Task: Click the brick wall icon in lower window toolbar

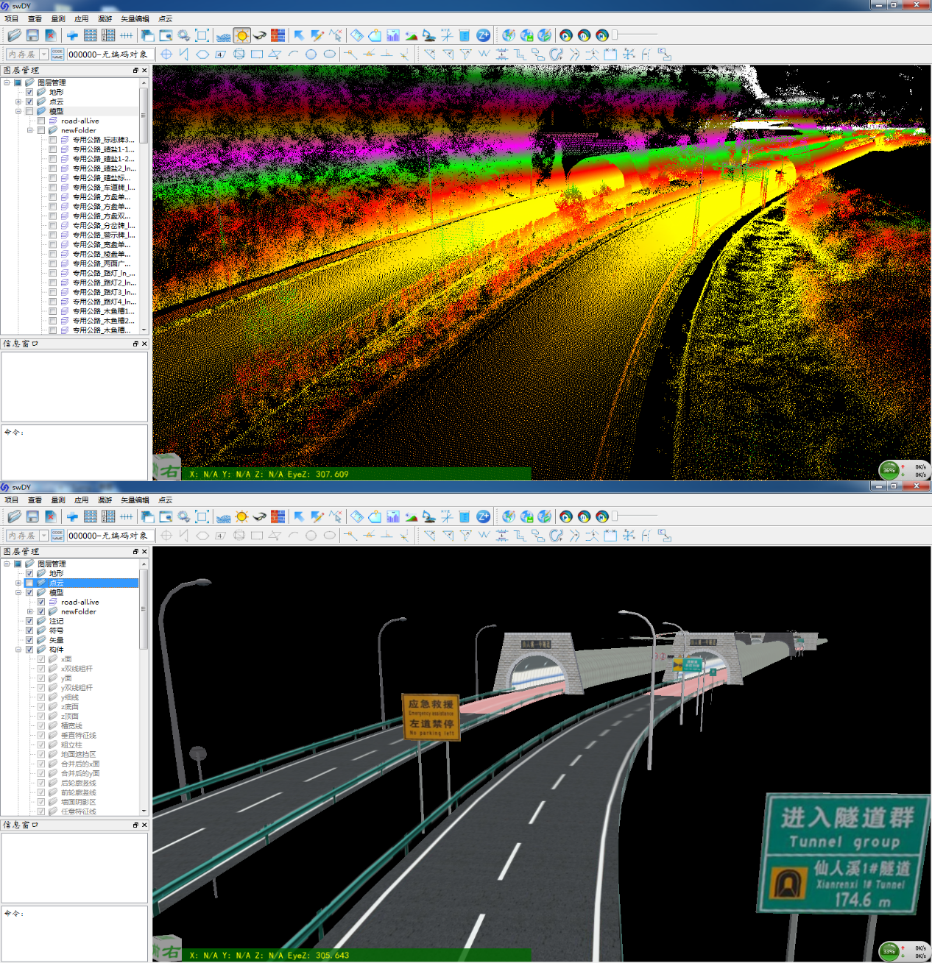Action: coord(278,516)
